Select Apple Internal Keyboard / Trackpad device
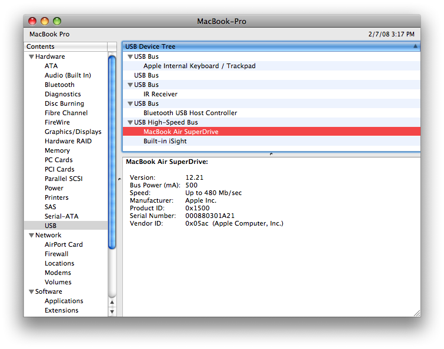Viewport: 444px width, 349px height. [x=271, y=66]
